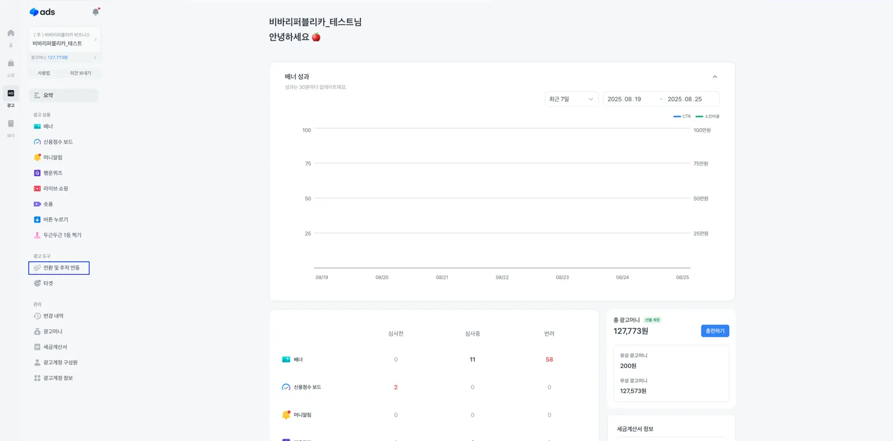Collapse the 배너 성과 panel chevron
Image resolution: width=893 pixels, height=441 pixels.
pos(715,77)
